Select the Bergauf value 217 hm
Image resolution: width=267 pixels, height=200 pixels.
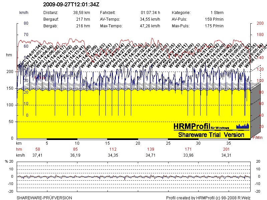pyautogui.click(x=83, y=19)
